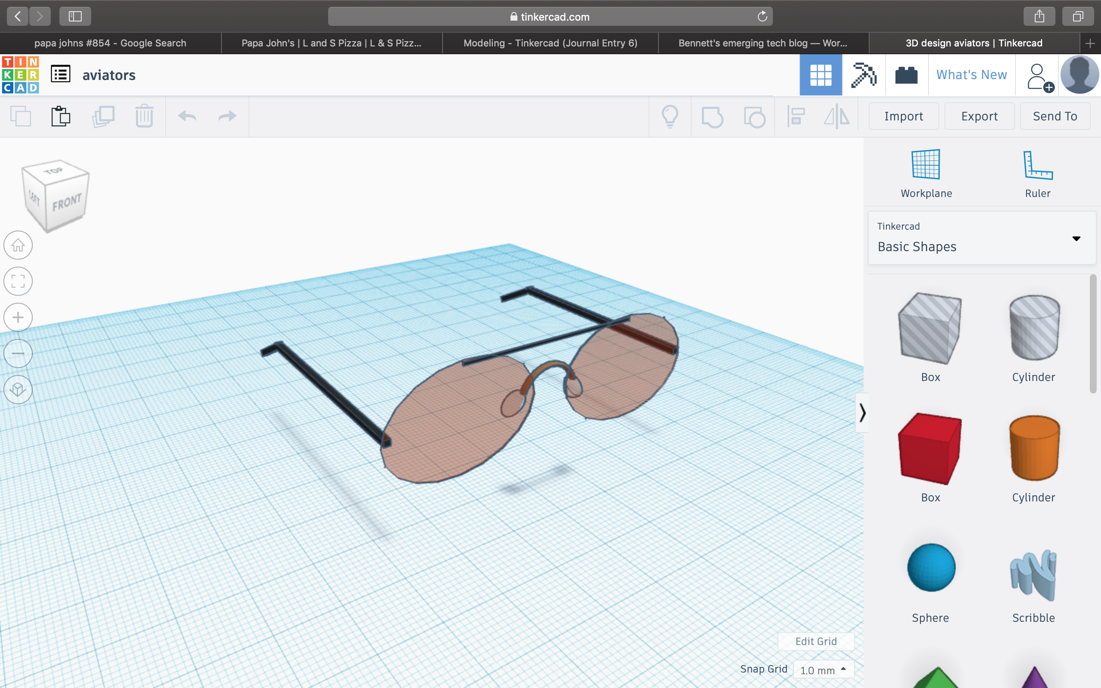Image resolution: width=1101 pixels, height=688 pixels.
Task: Select the red Box shape
Action: coord(930,448)
